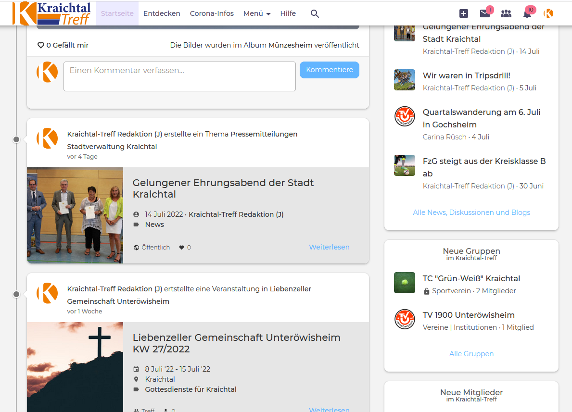Open the Liebenzeller Gemeinschaft Unteröwisheim group link
This screenshot has width=572, height=412.
[189, 295]
